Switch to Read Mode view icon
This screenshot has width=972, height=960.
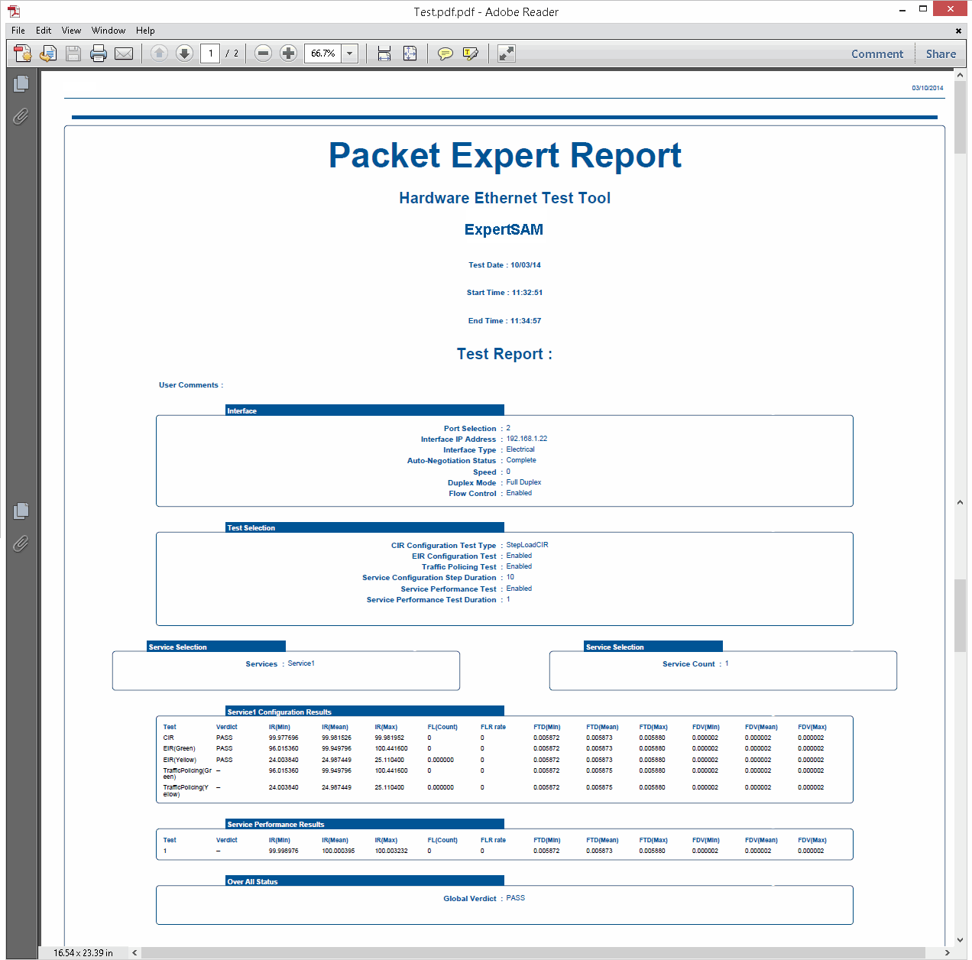coord(506,54)
